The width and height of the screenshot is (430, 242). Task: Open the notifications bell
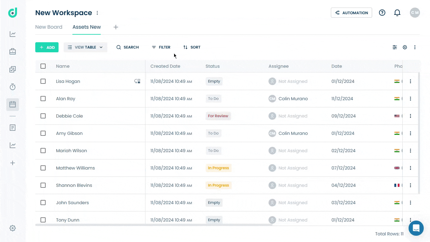pos(397,13)
